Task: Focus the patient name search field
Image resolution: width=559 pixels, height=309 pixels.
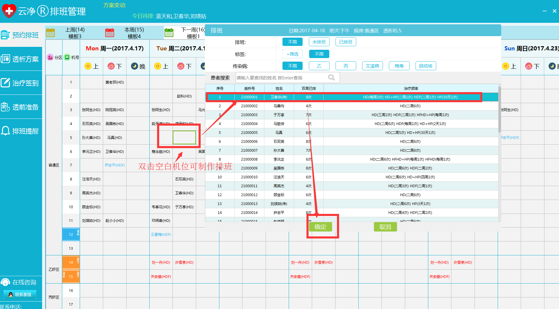Action: tap(282, 78)
